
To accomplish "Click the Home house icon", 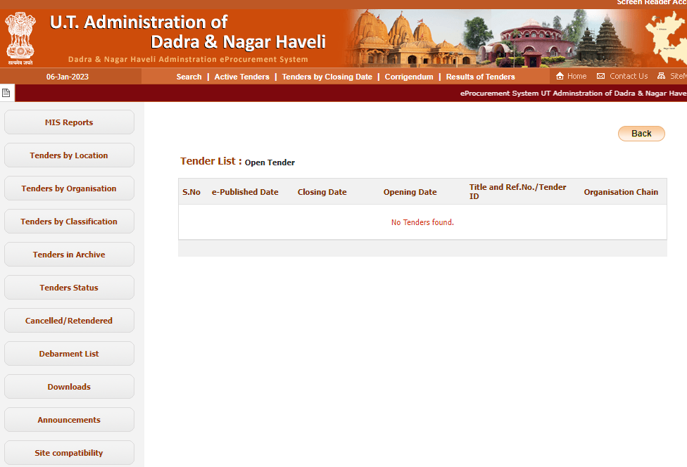I will (560, 76).
